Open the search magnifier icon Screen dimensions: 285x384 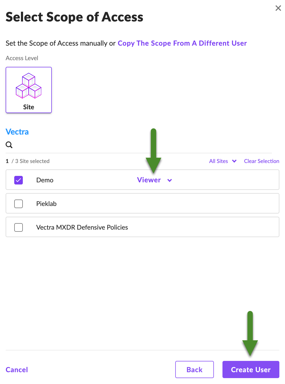click(x=9, y=145)
